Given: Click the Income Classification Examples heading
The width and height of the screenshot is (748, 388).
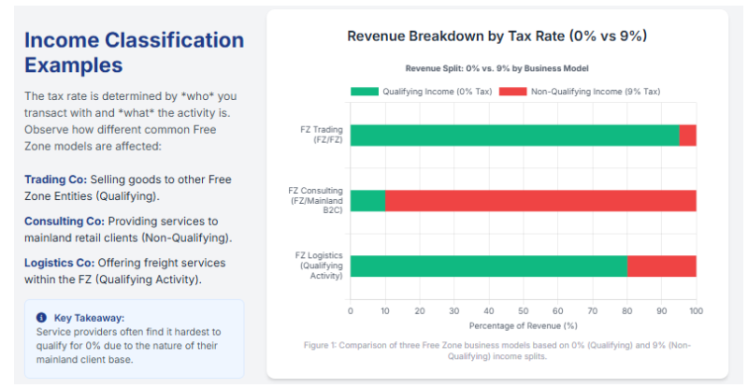Looking at the screenshot, I should [x=133, y=52].
